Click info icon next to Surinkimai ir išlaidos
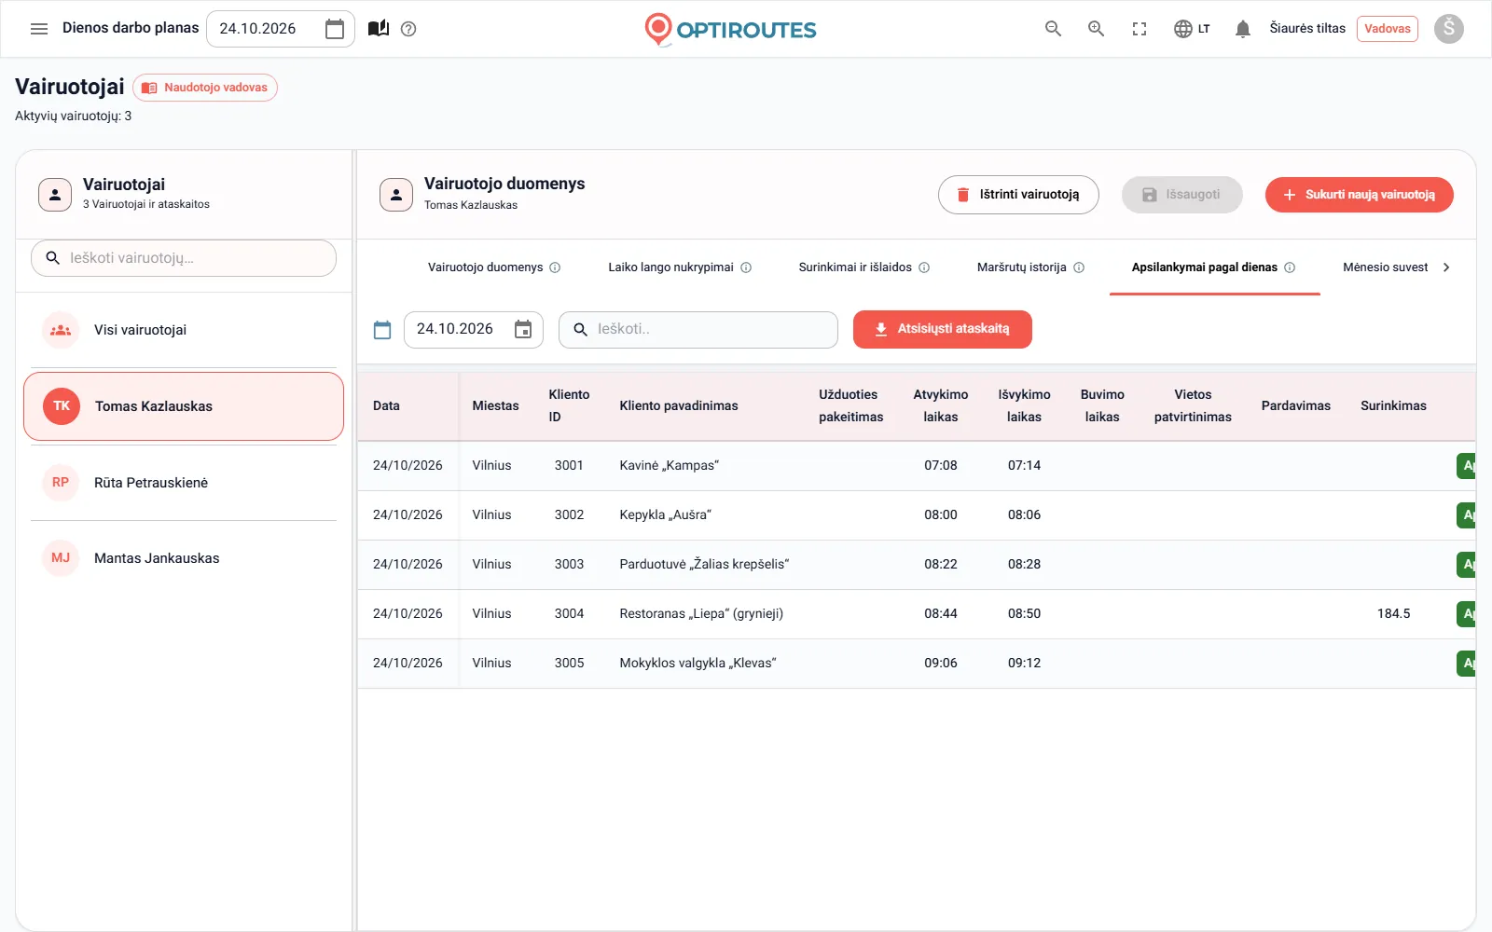Image resolution: width=1492 pixels, height=932 pixels. point(924,267)
